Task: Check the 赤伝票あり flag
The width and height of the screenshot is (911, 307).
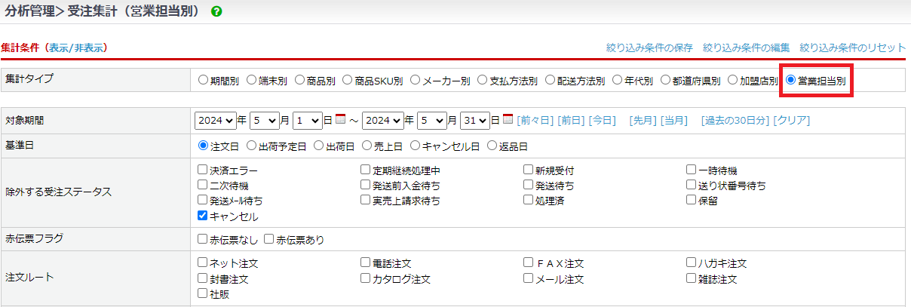Action: coord(269,239)
